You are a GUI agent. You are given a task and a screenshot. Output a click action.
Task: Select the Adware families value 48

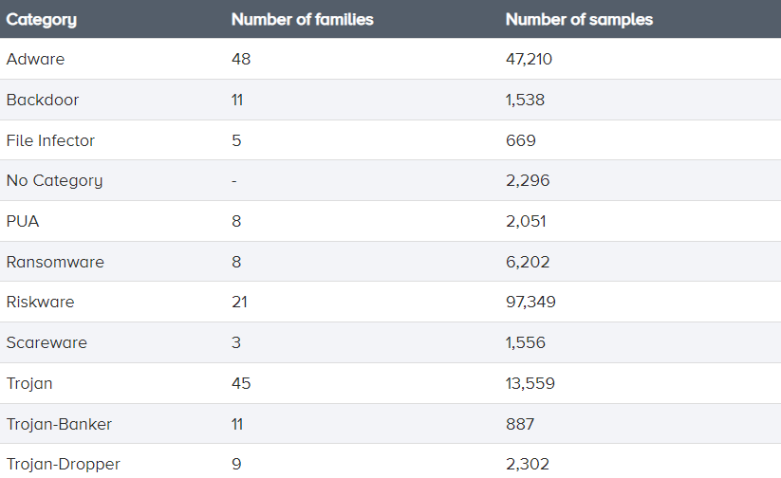coord(241,59)
